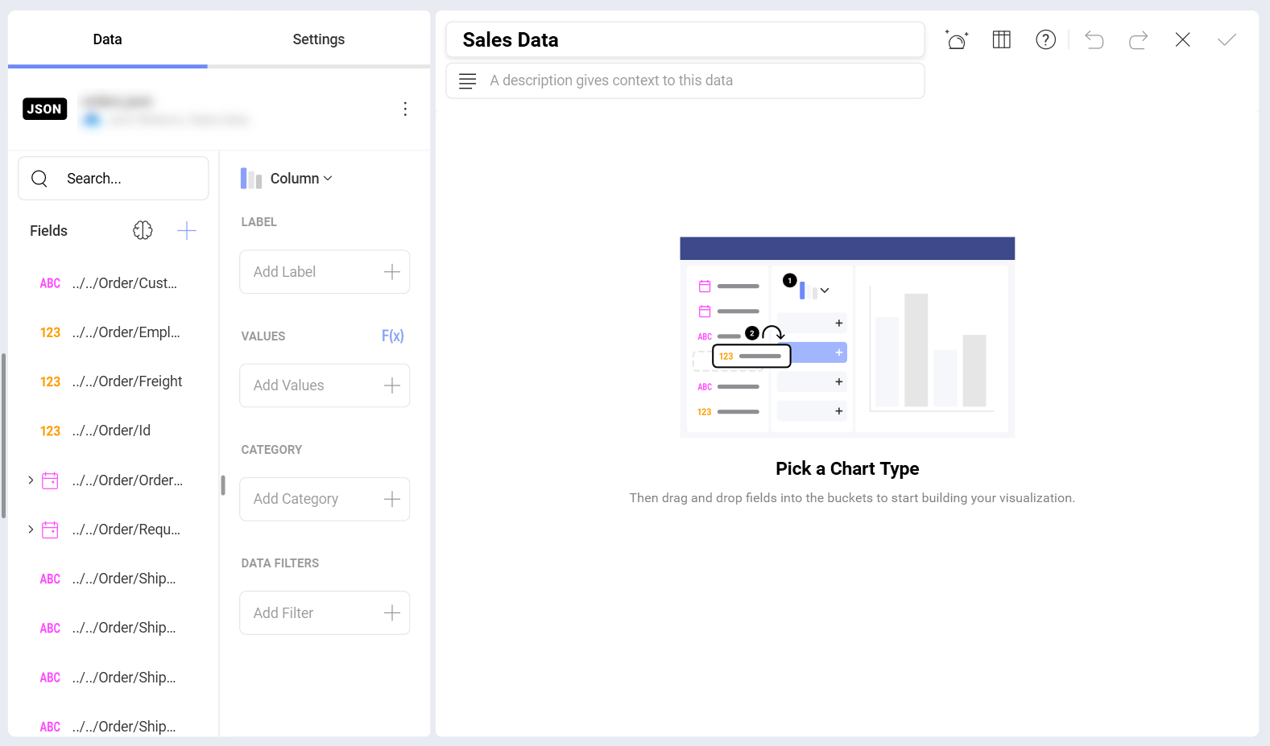This screenshot has height=746, width=1270.
Task: Click the chart type tutorial illustration
Action: (847, 337)
